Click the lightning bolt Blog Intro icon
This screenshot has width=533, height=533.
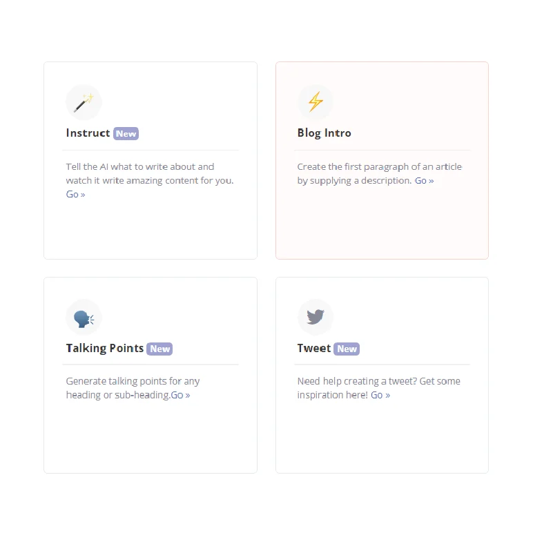click(x=316, y=102)
